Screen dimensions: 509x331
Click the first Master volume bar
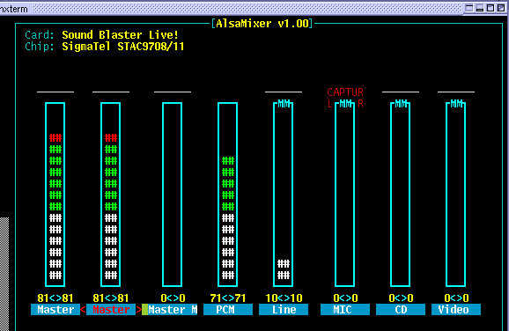coord(55,195)
